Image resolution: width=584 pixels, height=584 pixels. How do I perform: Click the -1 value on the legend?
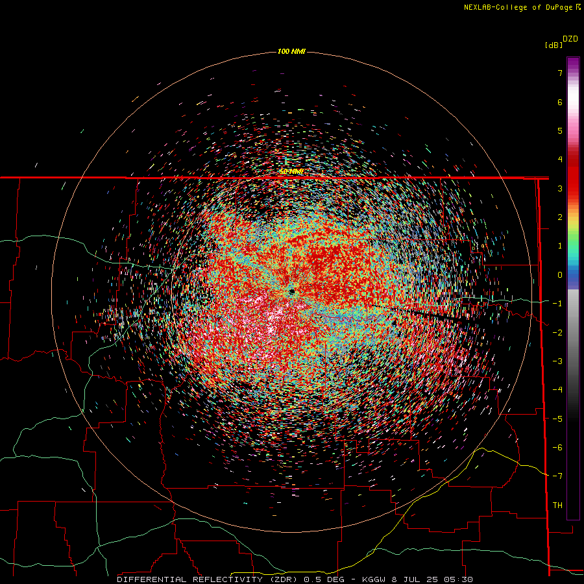pos(557,304)
